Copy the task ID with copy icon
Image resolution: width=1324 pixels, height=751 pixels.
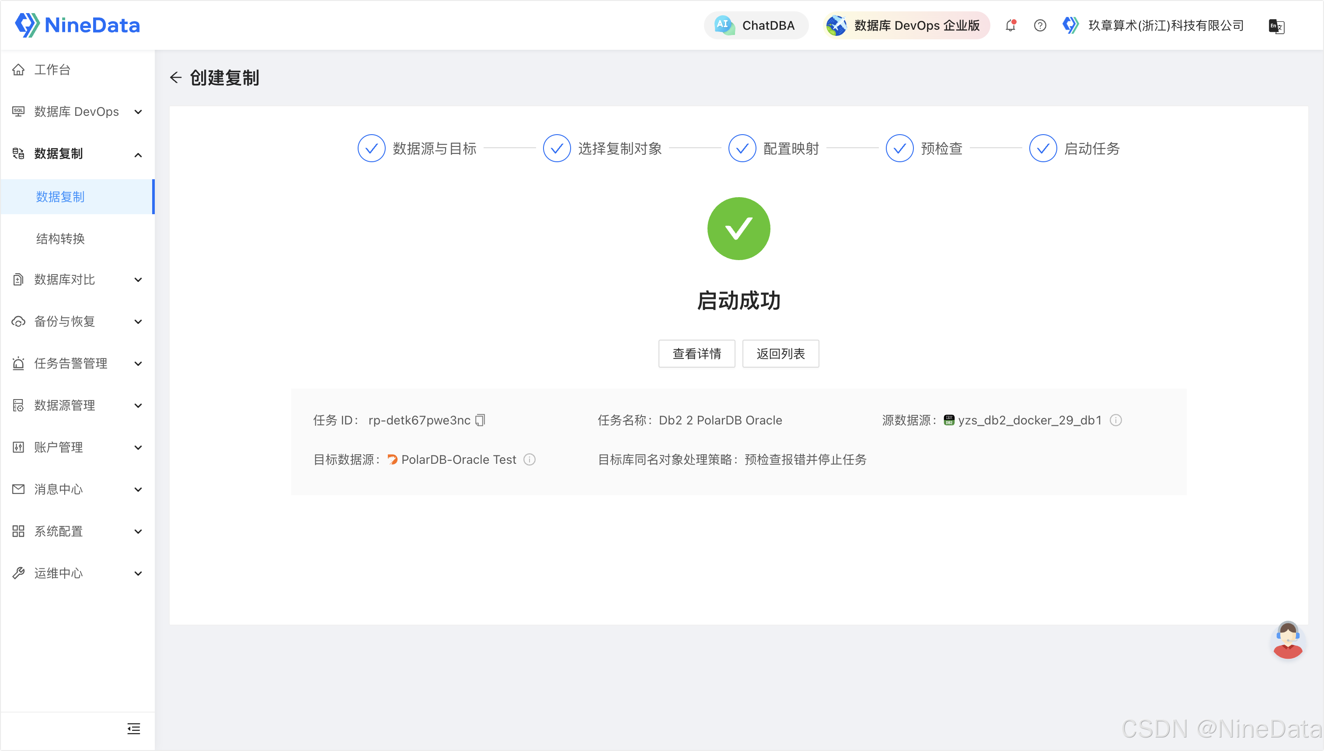click(x=480, y=421)
